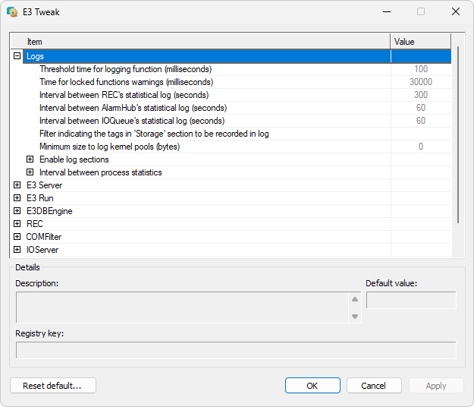This screenshot has width=474, height=407.
Task: Click inside the Description text box
Action: (182, 308)
